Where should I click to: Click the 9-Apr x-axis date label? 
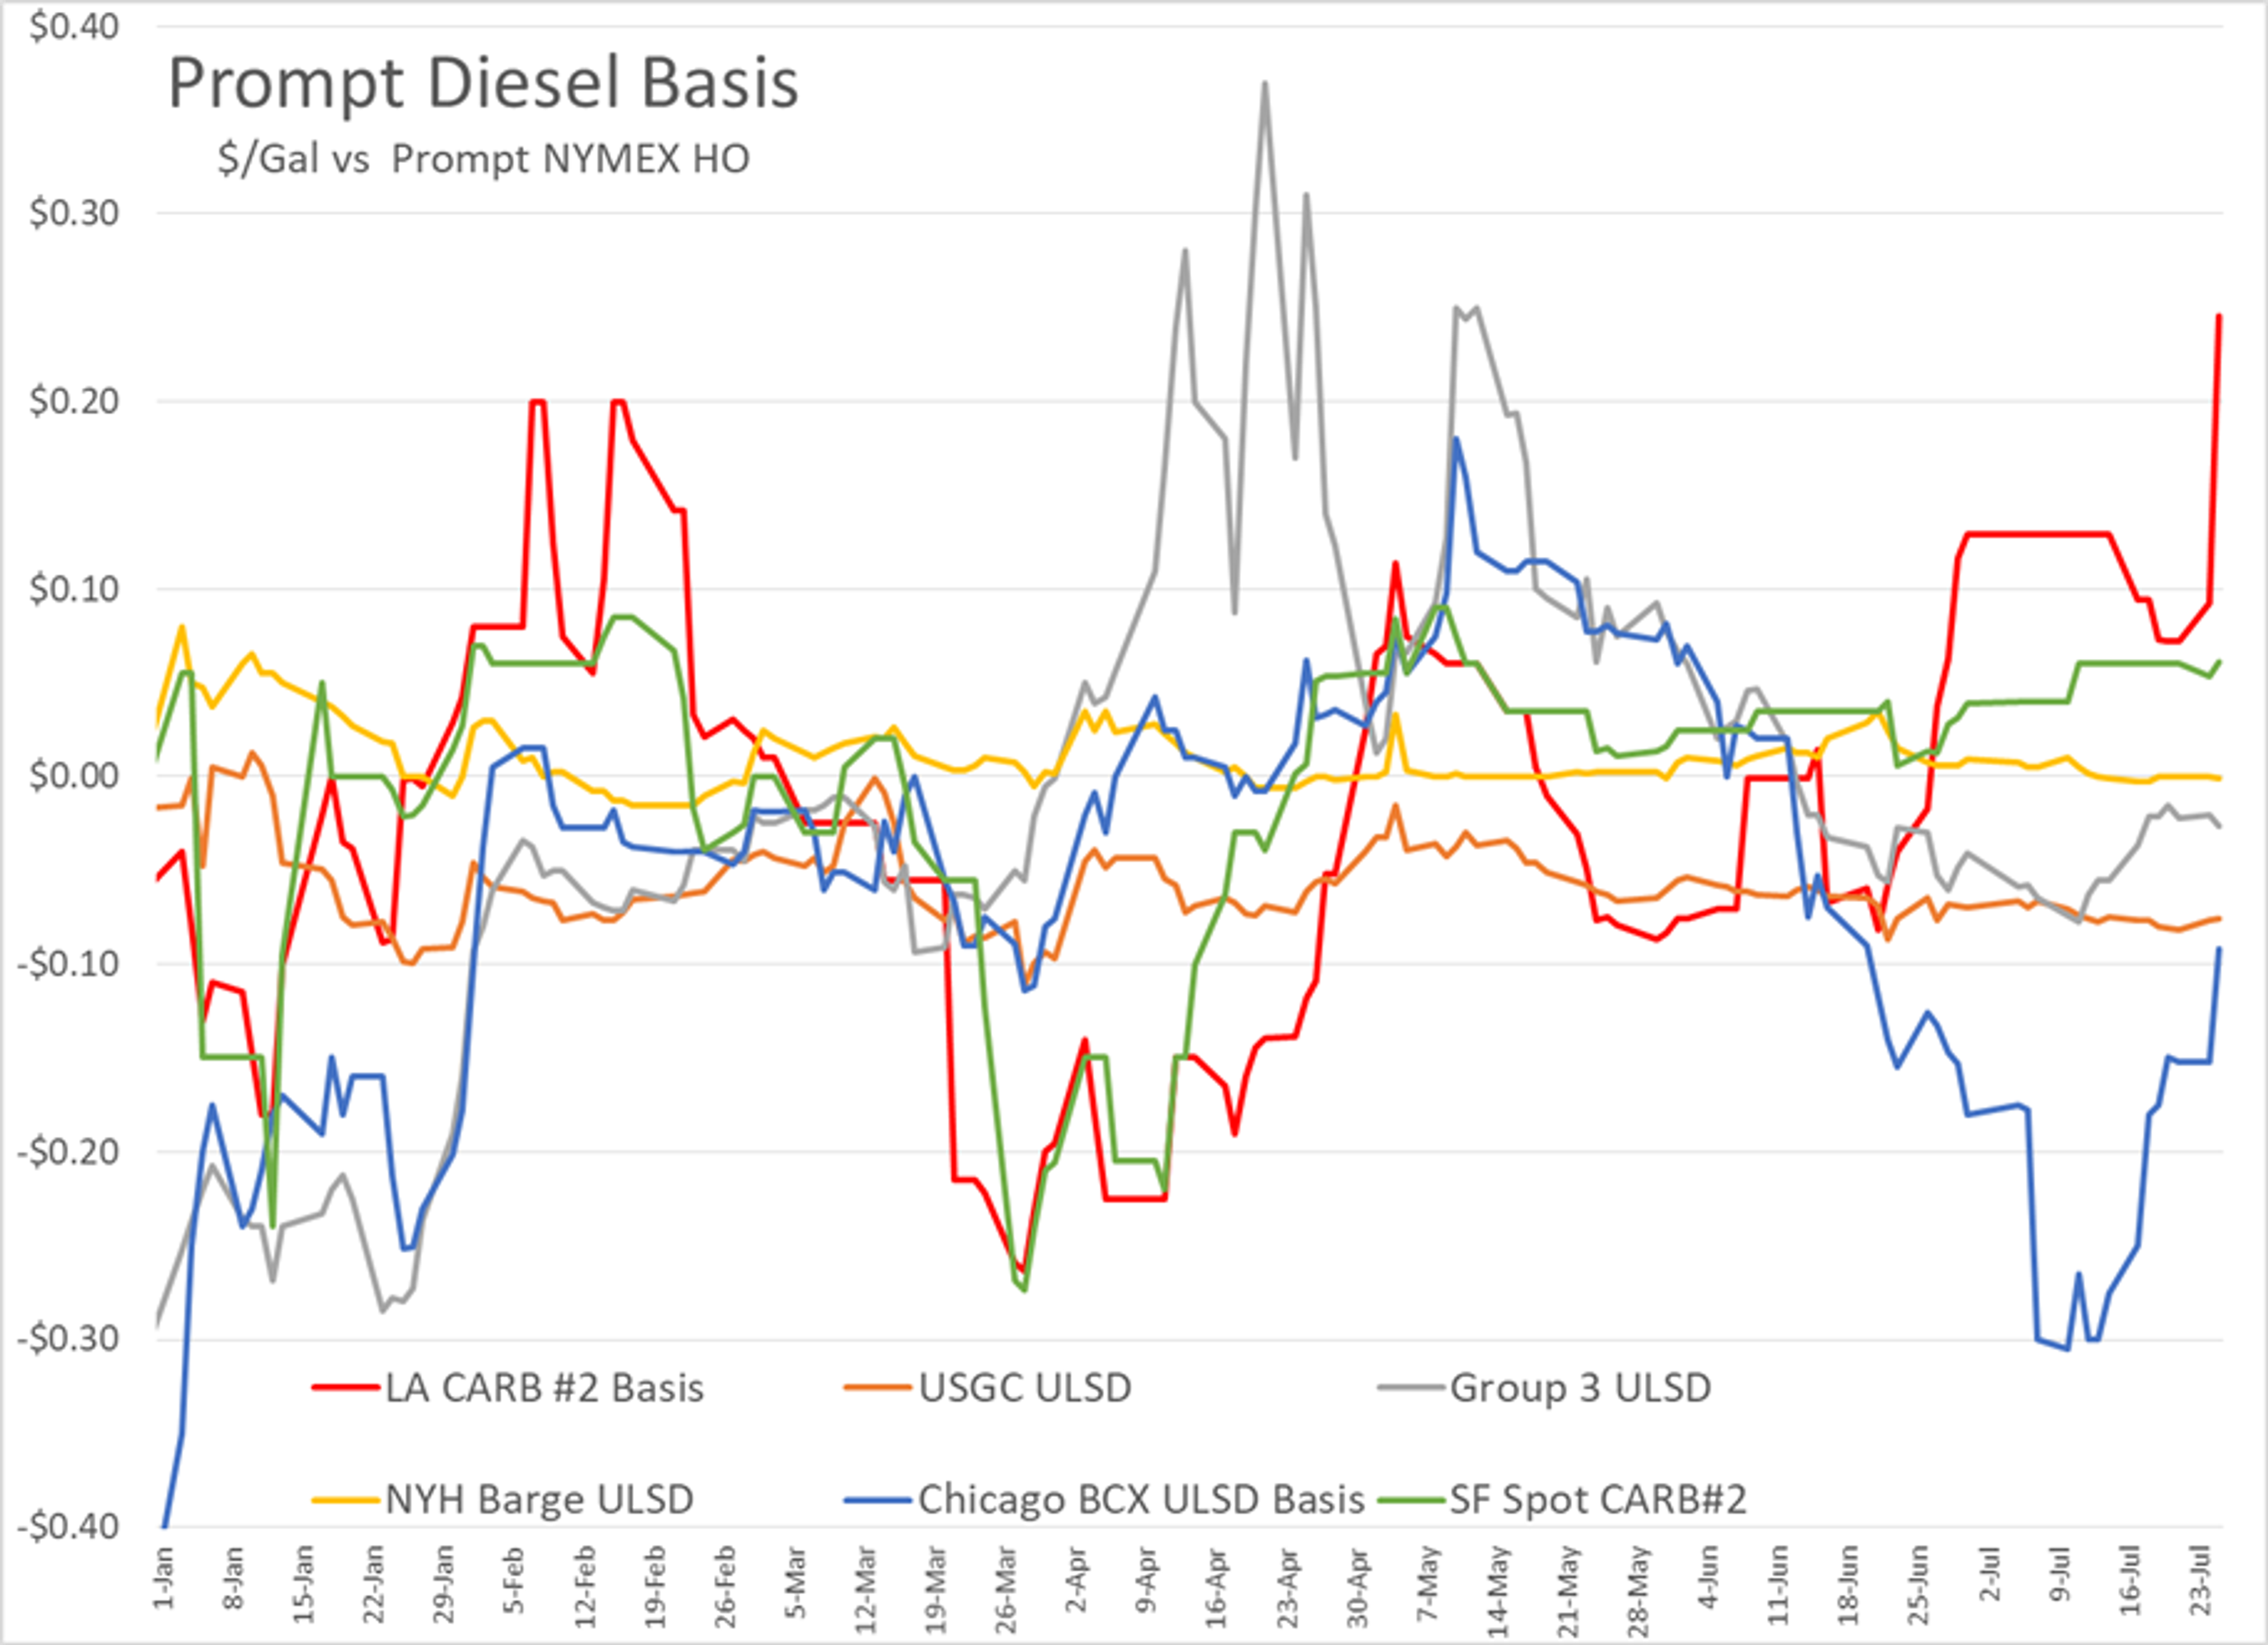pyautogui.click(x=1146, y=1579)
